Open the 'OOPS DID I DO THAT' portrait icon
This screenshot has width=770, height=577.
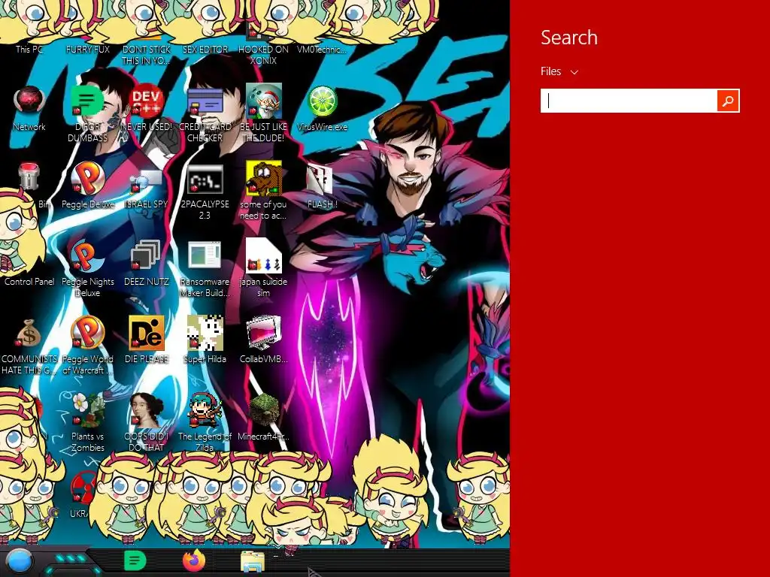pyautogui.click(x=147, y=410)
